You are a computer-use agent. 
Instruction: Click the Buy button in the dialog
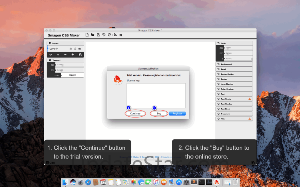coord(159,113)
